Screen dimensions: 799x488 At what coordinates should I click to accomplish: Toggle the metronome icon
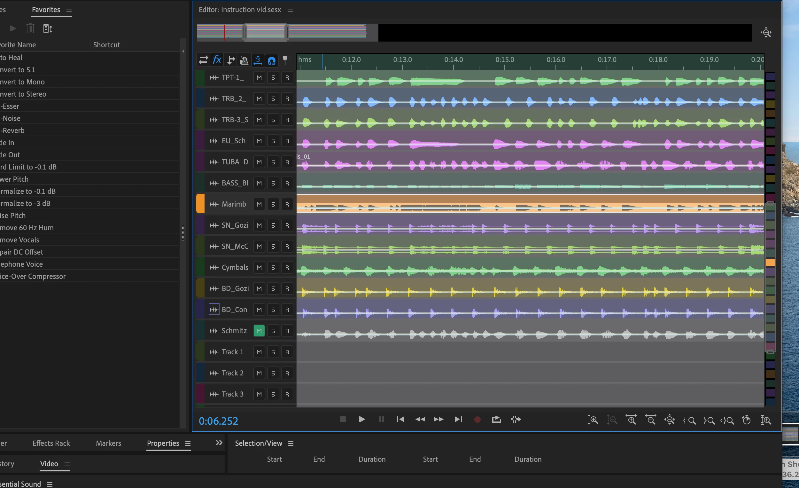(244, 60)
